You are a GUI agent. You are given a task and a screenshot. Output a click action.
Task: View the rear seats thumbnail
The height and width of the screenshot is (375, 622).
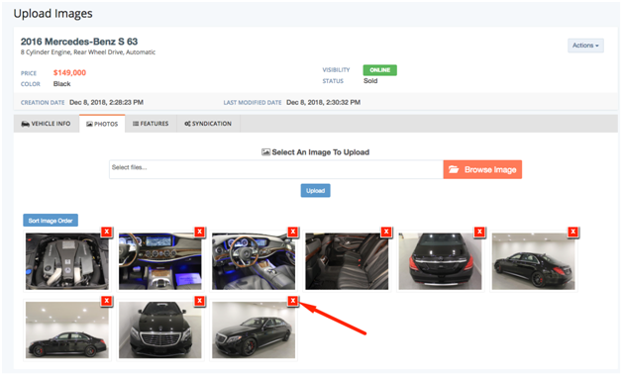(x=347, y=261)
